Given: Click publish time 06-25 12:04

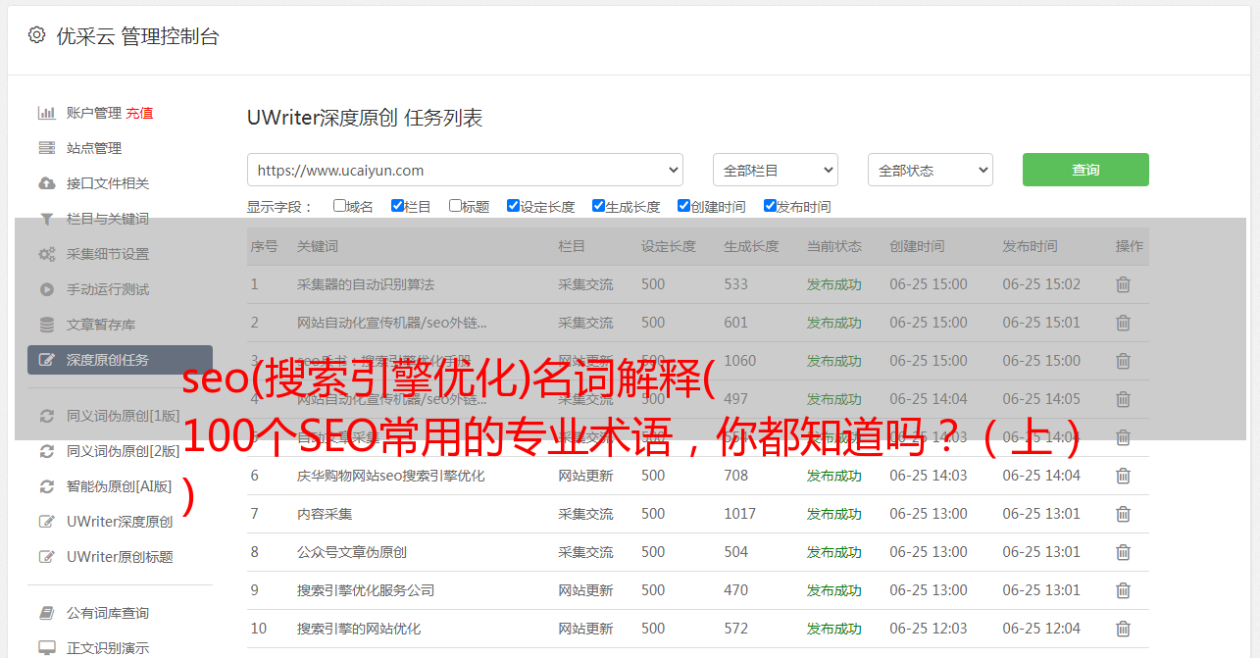Looking at the screenshot, I should [x=1041, y=629].
